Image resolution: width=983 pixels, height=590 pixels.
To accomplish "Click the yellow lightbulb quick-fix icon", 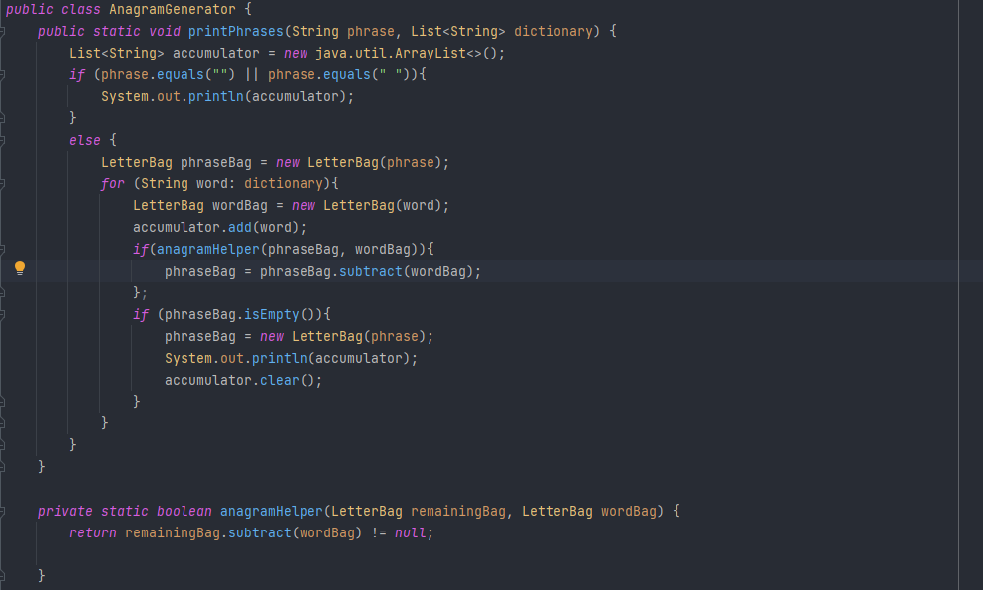I will coord(19,268).
